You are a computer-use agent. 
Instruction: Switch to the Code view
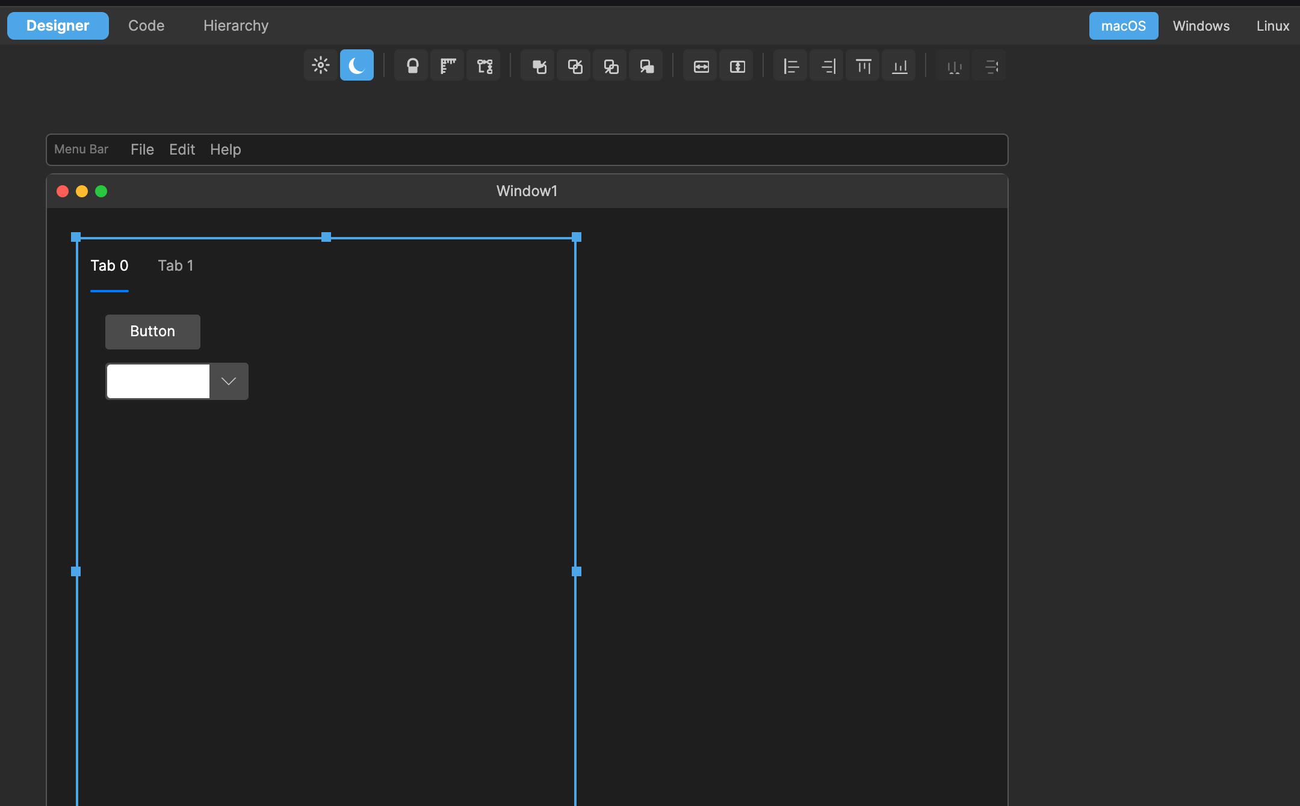click(146, 26)
